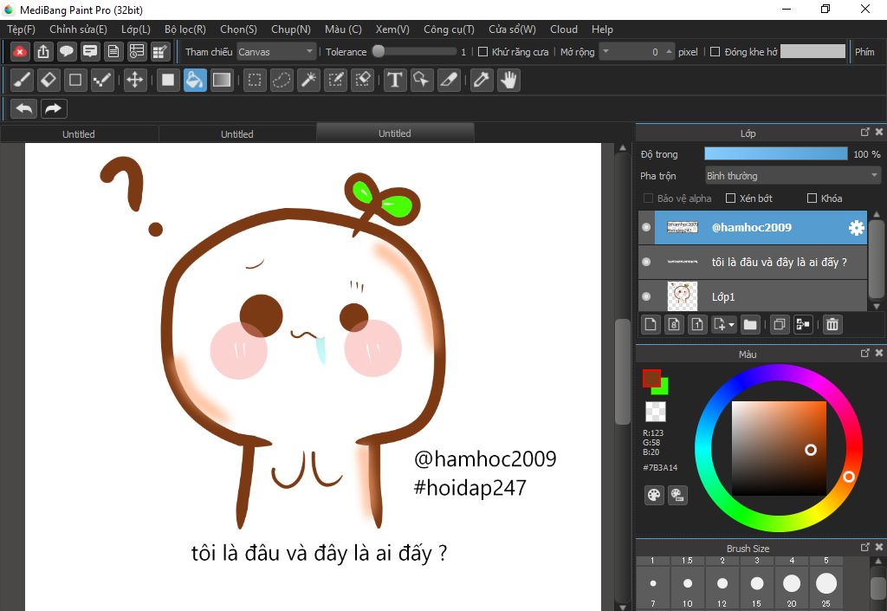
Task: Delete layer with the trash icon
Action: click(832, 324)
